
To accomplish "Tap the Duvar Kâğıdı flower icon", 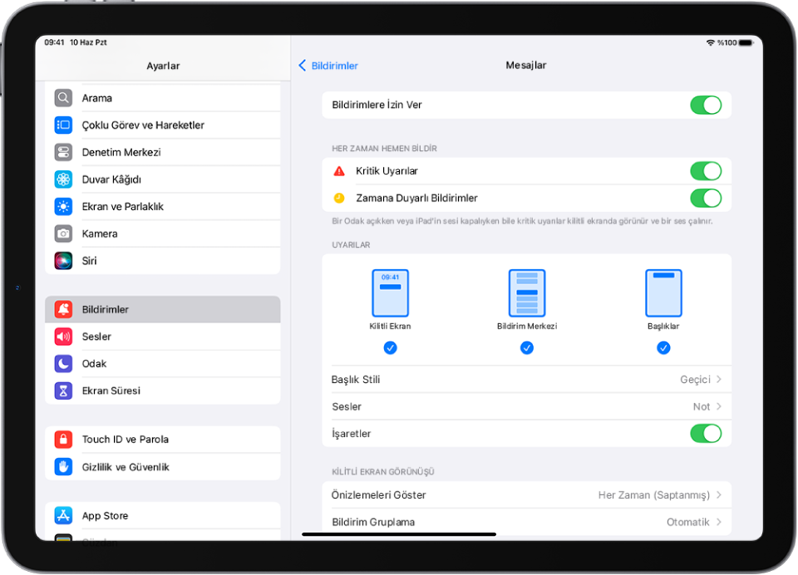I will point(63,179).
